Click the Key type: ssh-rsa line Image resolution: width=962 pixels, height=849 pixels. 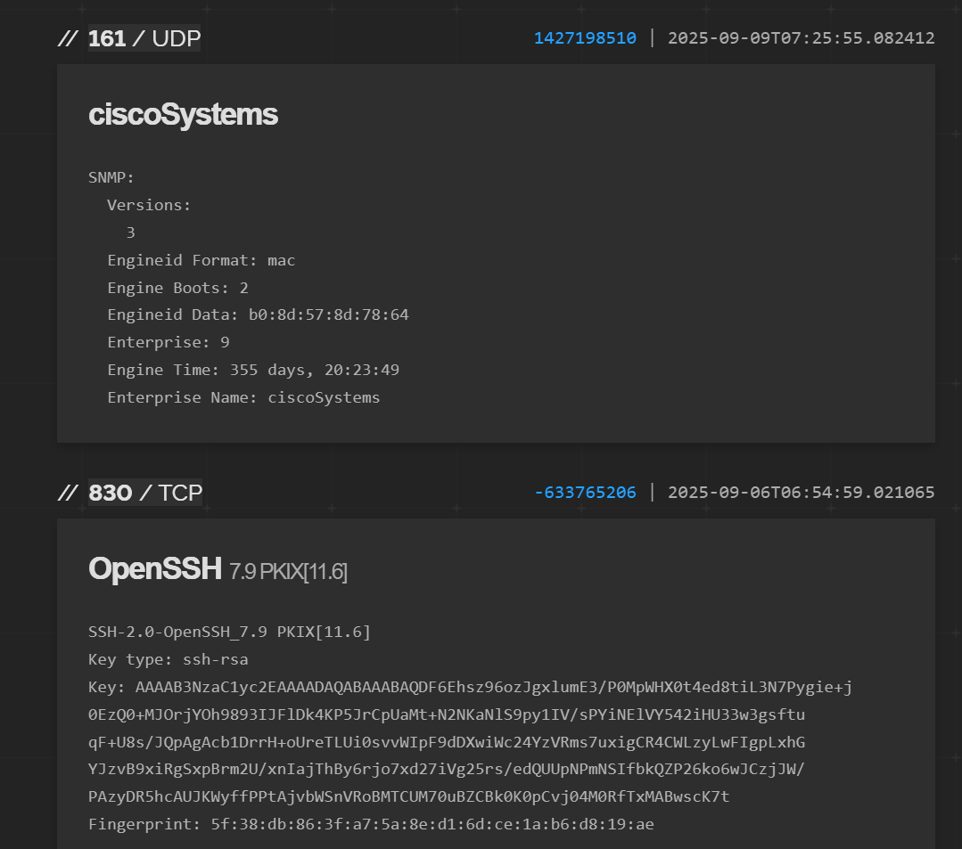coord(168,660)
